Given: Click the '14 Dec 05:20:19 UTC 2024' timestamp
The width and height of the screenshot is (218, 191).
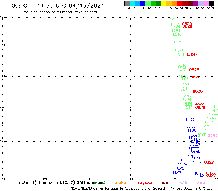Looking at the screenshot, I should 193,189.
